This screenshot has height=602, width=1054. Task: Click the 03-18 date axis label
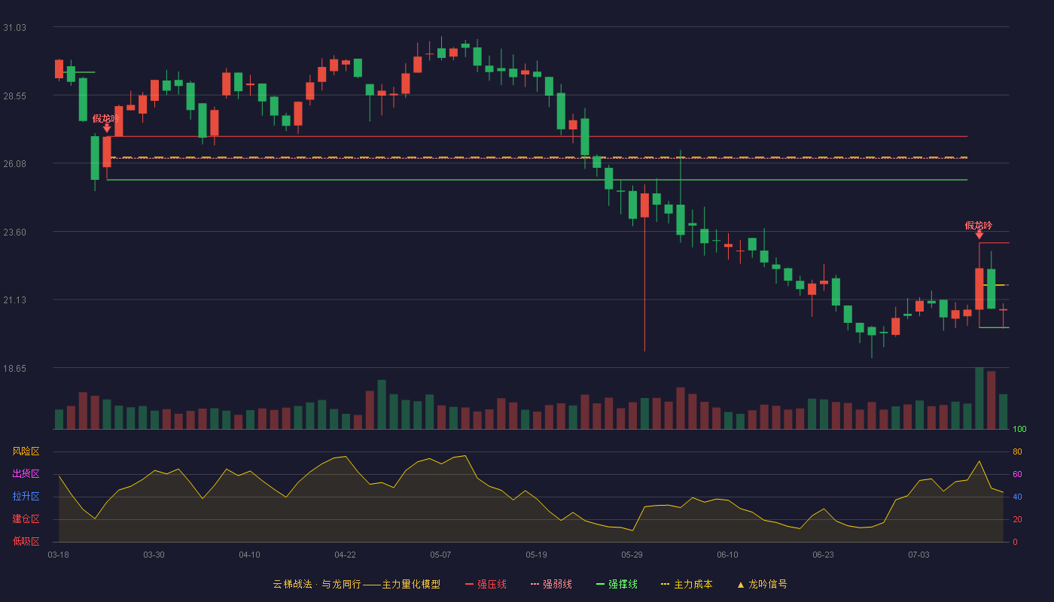tap(58, 555)
